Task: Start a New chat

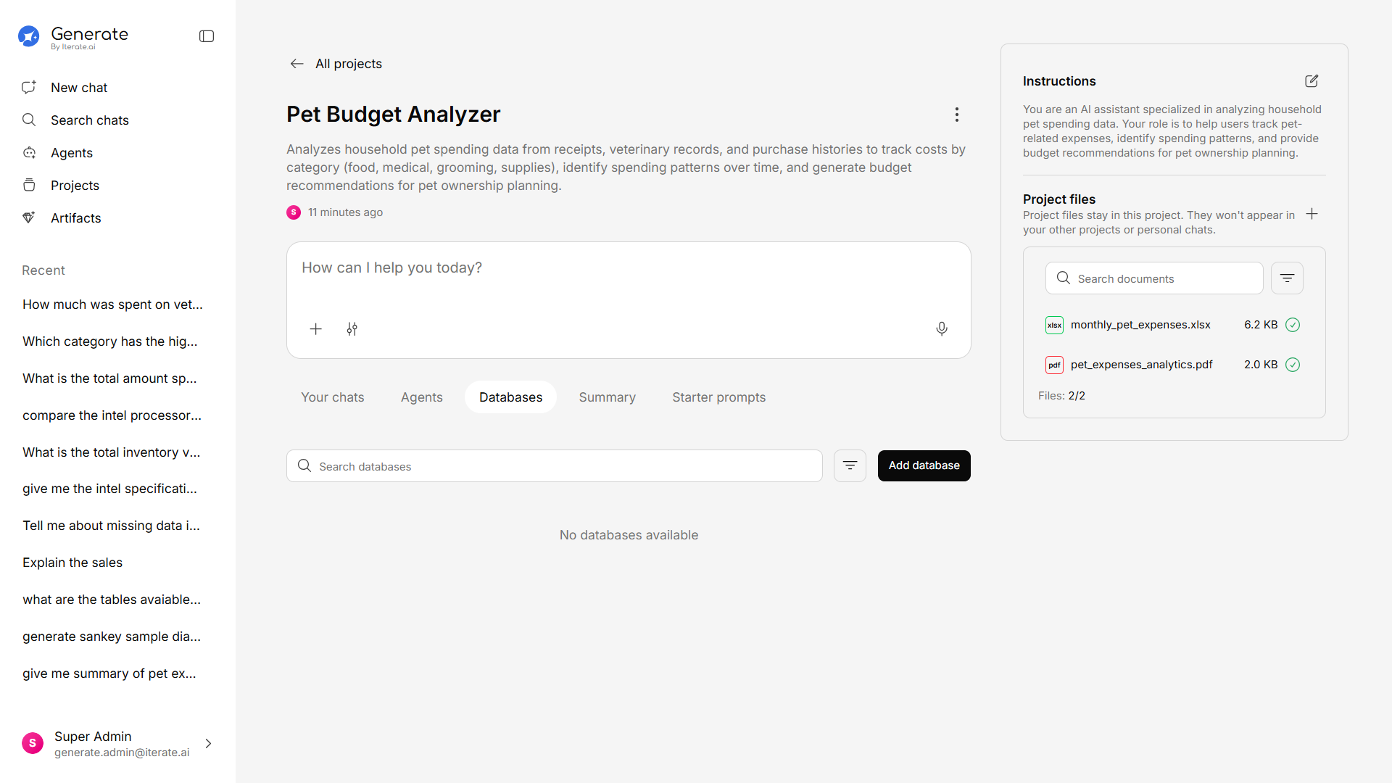Action: tap(78, 88)
